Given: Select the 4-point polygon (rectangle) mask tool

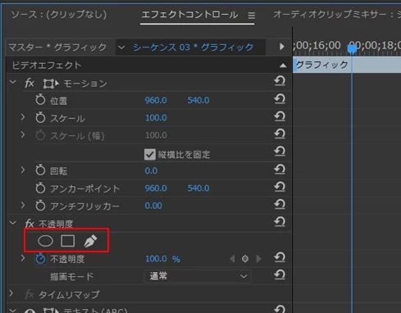Looking at the screenshot, I should [x=68, y=241].
